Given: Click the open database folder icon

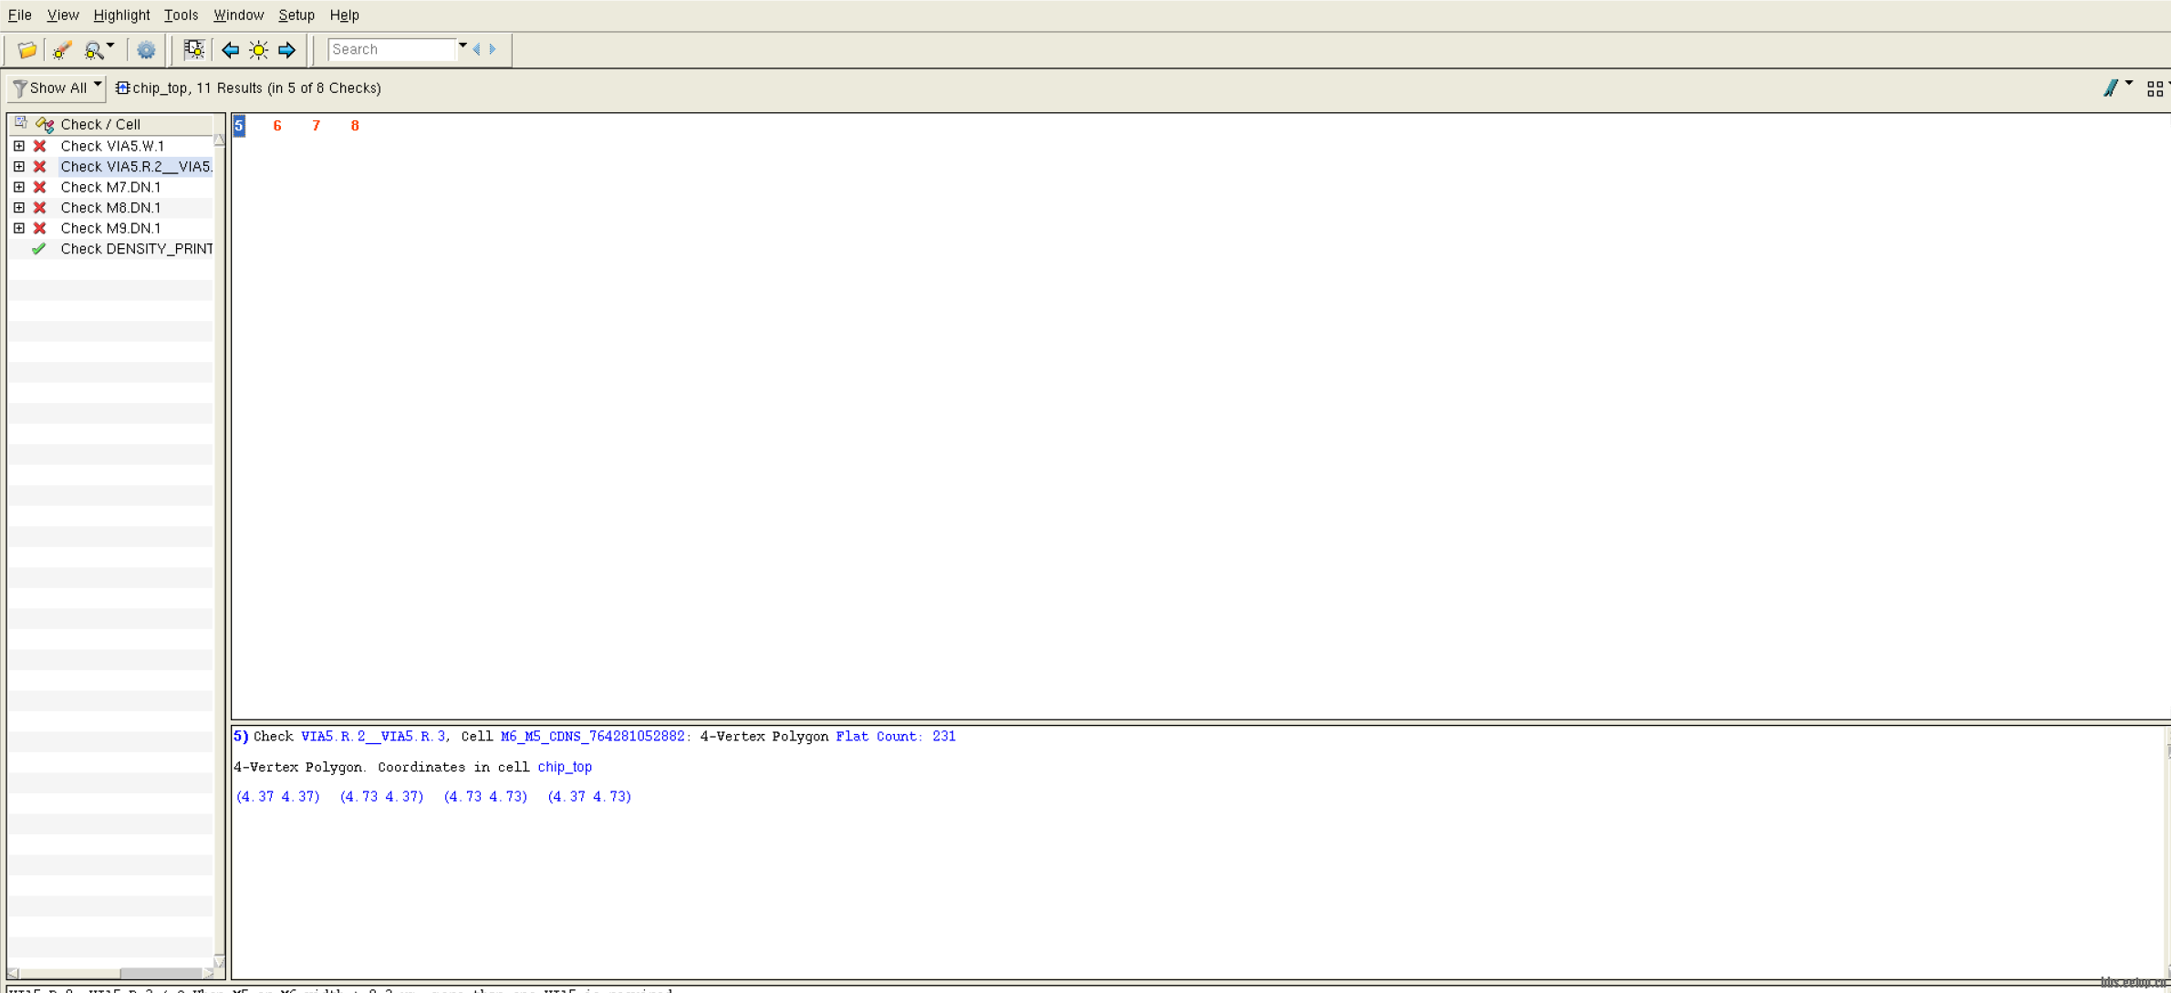Looking at the screenshot, I should pyautogui.click(x=26, y=50).
